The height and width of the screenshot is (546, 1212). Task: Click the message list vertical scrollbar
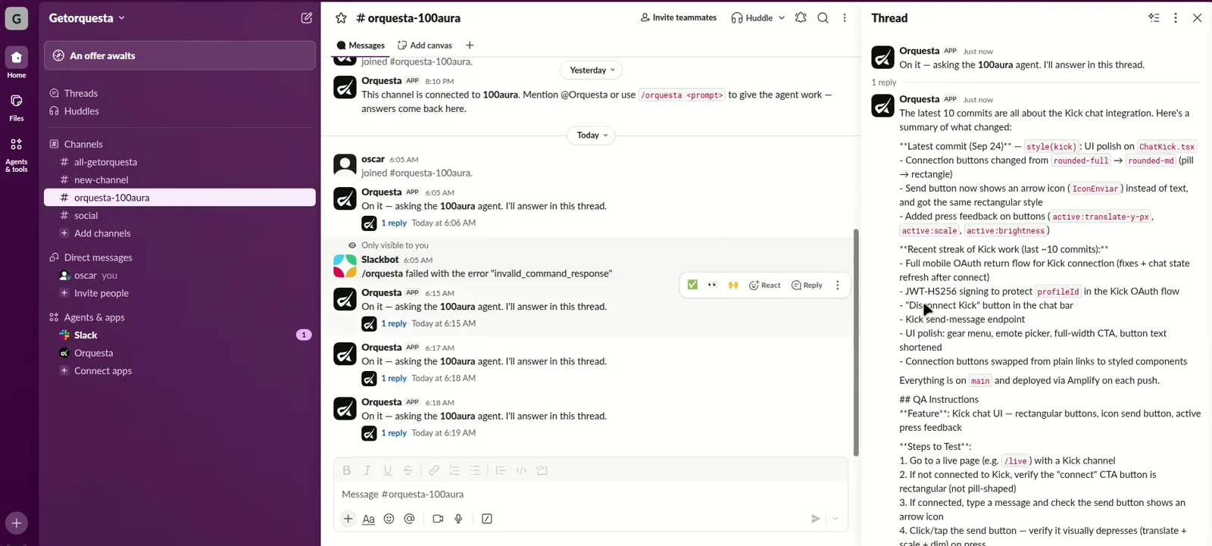coord(856,342)
